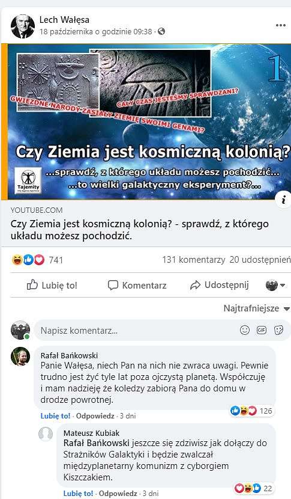
Task: Click the info icon on video preview
Action: coord(284,200)
